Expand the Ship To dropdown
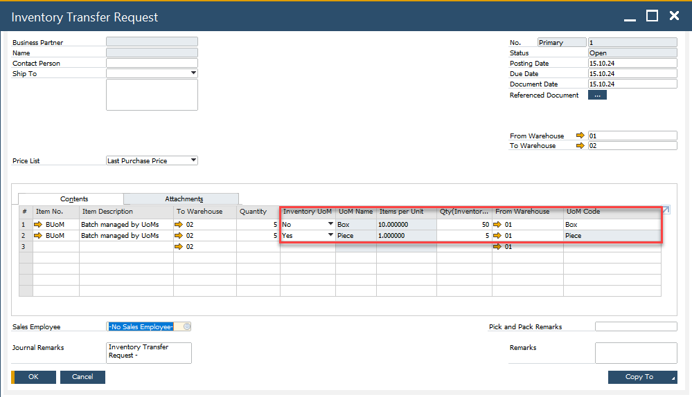The width and height of the screenshot is (692, 397). pos(193,73)
